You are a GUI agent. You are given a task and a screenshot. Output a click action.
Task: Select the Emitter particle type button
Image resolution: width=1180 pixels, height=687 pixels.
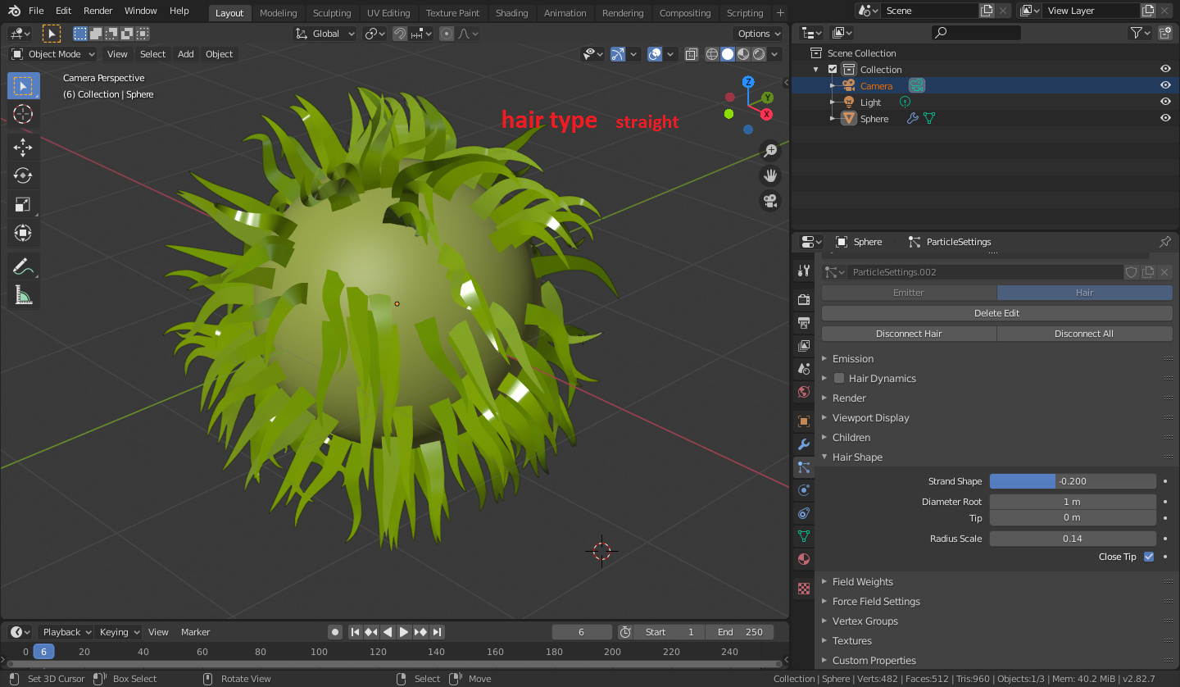click(x=909, y=293)
